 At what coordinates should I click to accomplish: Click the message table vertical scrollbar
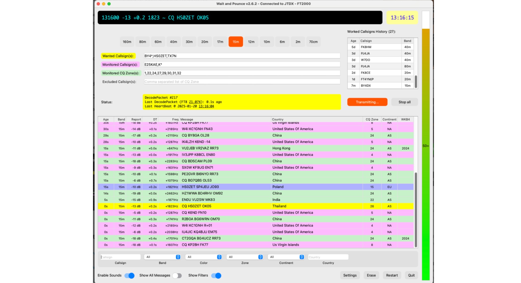tap(416, 210)
